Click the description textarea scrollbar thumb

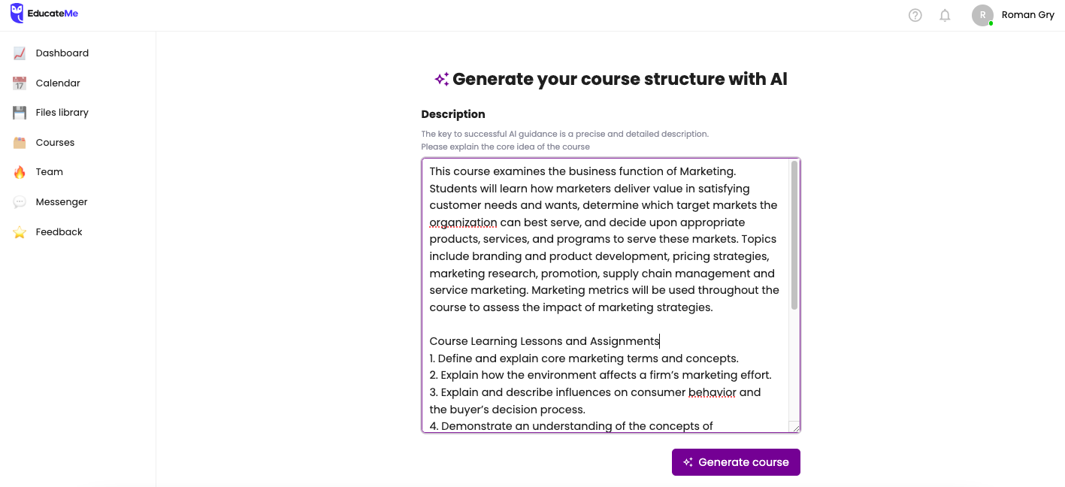coord(794,234)
